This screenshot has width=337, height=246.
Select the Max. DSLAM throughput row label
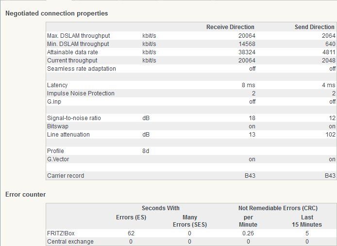78,36
